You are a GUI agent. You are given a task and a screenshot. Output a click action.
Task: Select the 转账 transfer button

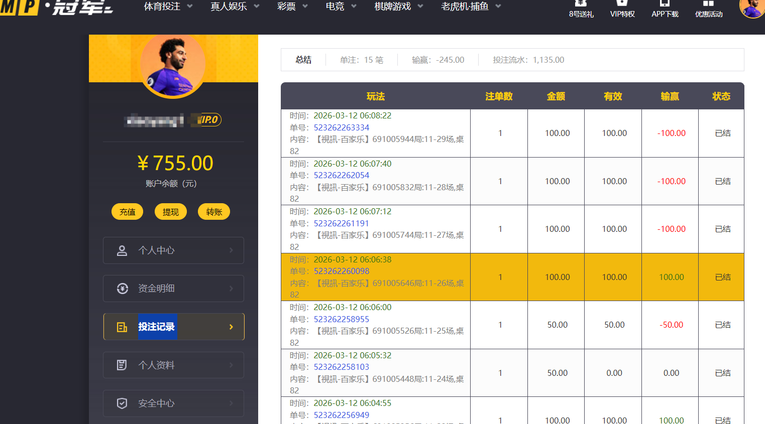[213, 211]
